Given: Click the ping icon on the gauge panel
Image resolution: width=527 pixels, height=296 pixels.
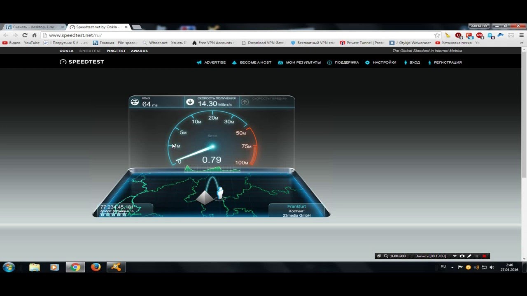Looking at the screenshot, I should (135, 102).
